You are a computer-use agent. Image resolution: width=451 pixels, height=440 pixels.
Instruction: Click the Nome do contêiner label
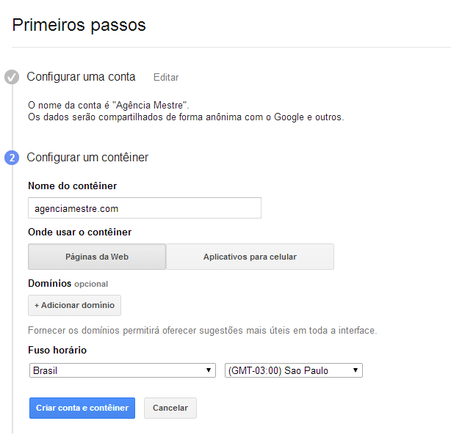tap(72, 186)
